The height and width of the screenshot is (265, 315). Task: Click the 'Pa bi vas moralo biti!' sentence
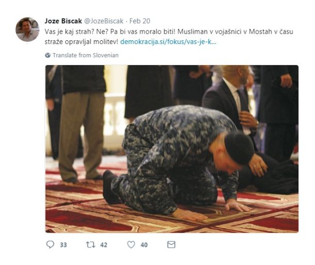pos(143,32)
